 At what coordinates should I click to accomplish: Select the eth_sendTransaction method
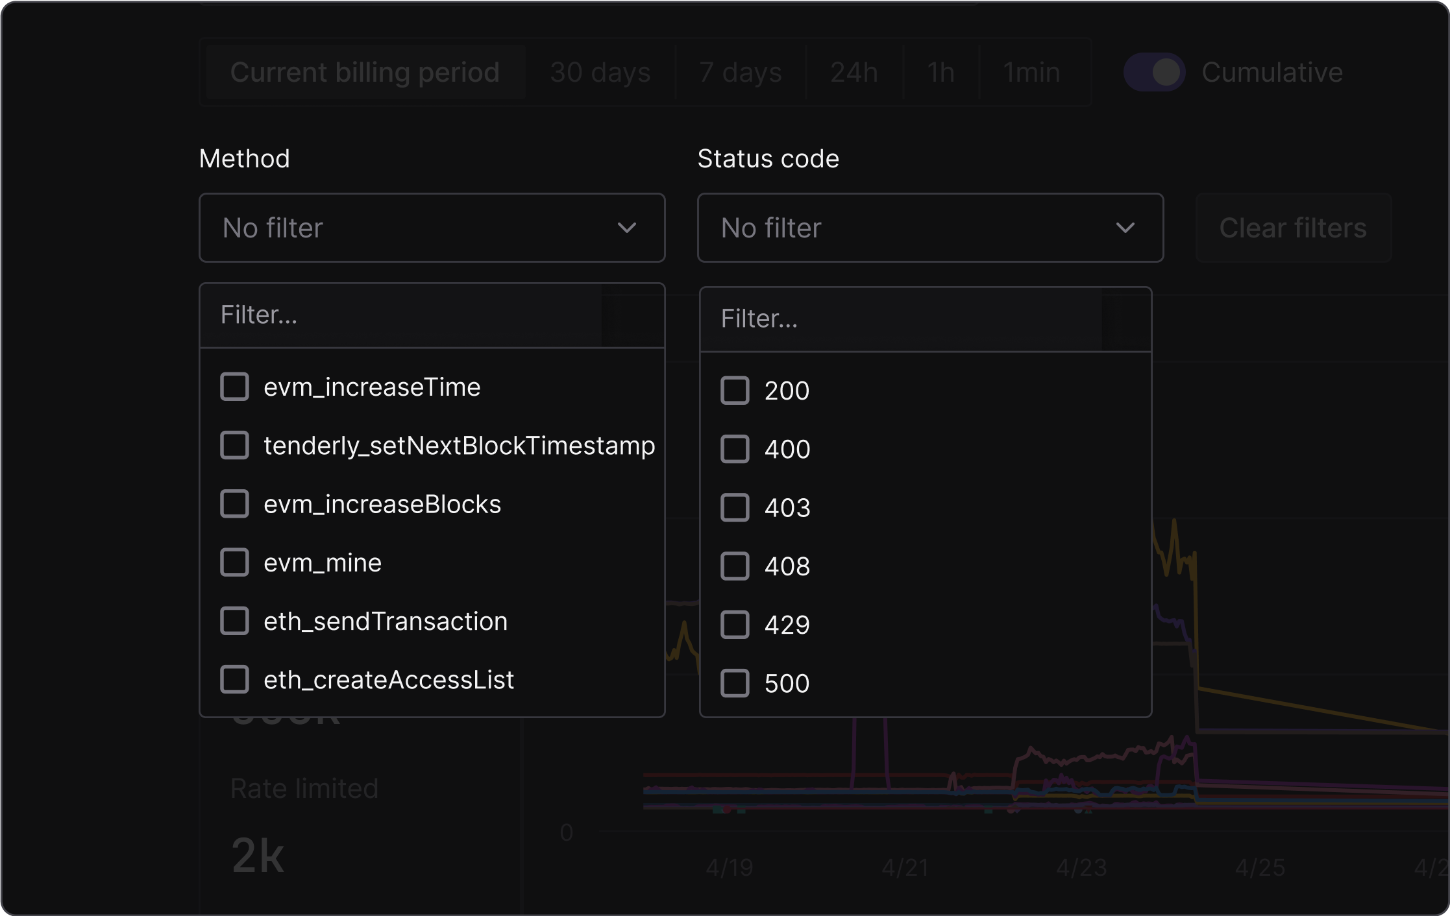(x=234, y=620)
